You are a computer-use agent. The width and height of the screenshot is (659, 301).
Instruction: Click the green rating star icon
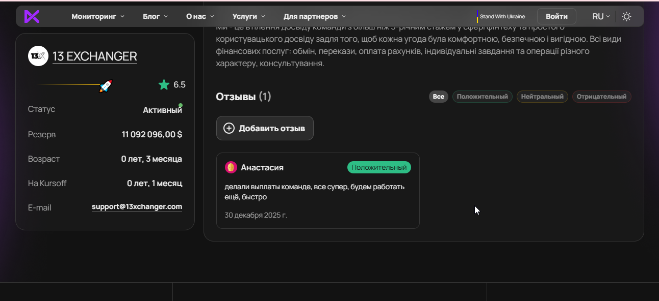pyautogui.click(x=164, y=85)
